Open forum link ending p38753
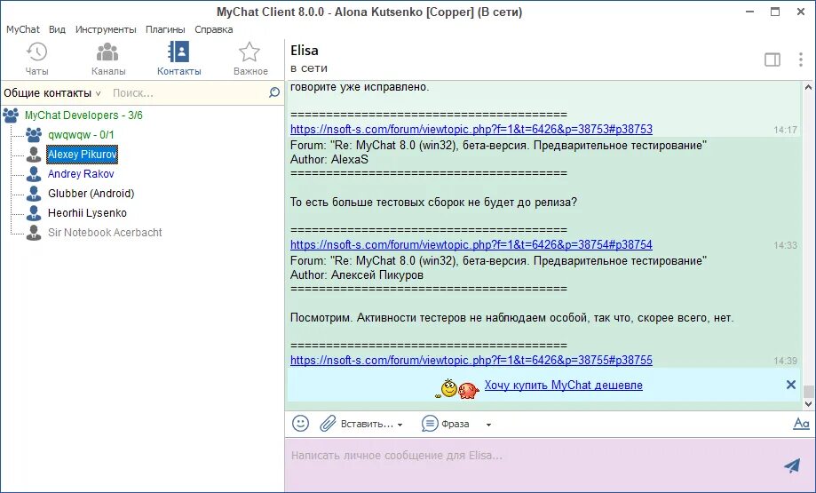This screenshot has height=493, width=816. pyautogui.click(x=471, y=129)
